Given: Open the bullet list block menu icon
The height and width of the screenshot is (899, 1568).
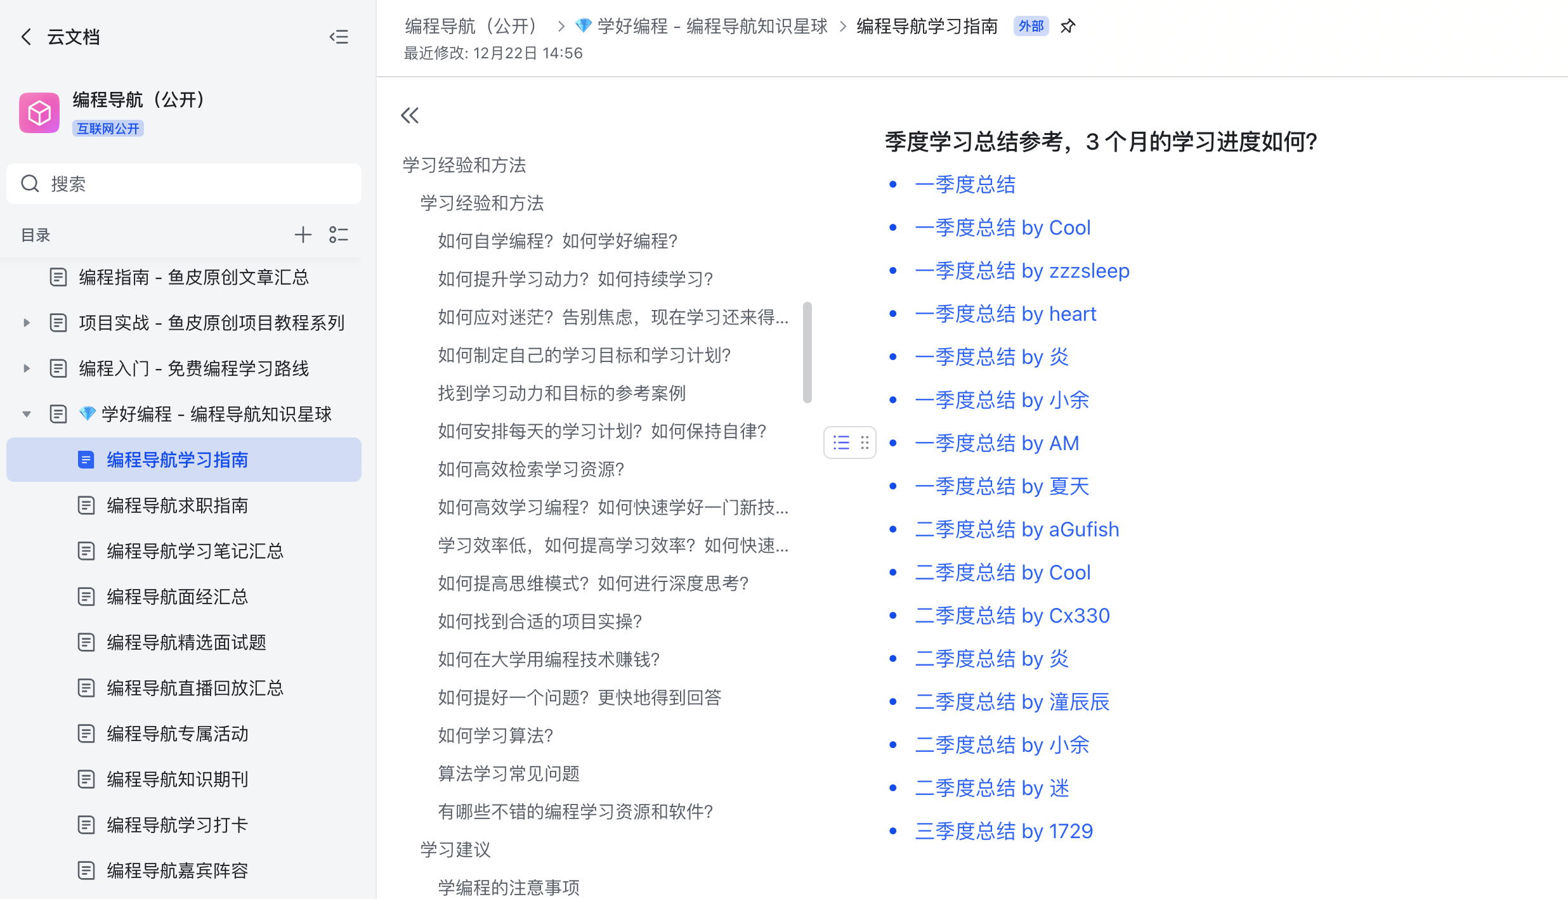Looking at the screenshot, I should (841, 443).
